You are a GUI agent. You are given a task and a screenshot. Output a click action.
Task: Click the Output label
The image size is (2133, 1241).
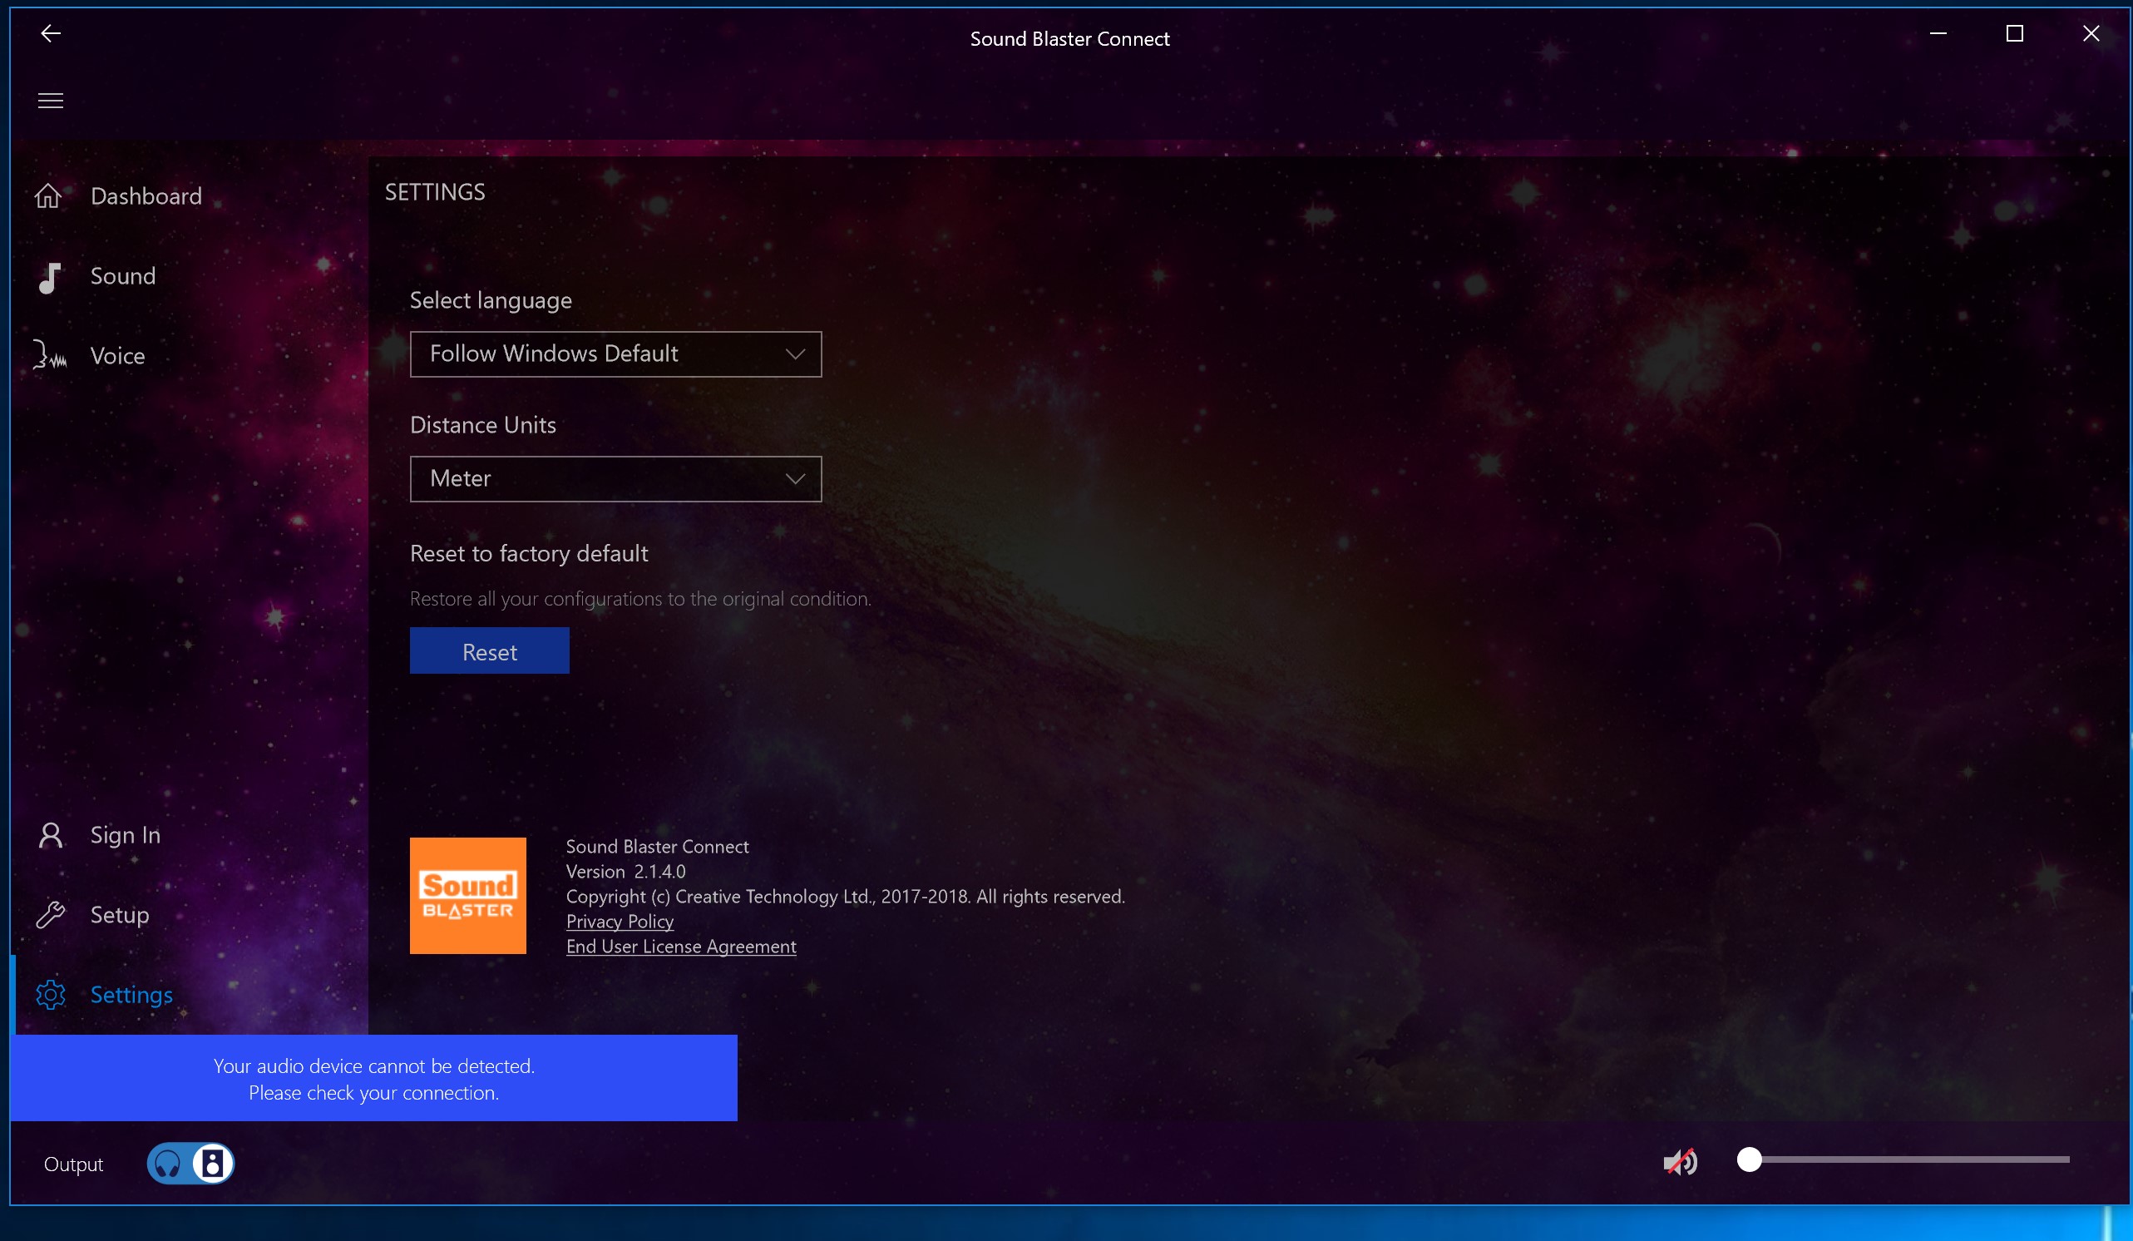(74, 1164)
